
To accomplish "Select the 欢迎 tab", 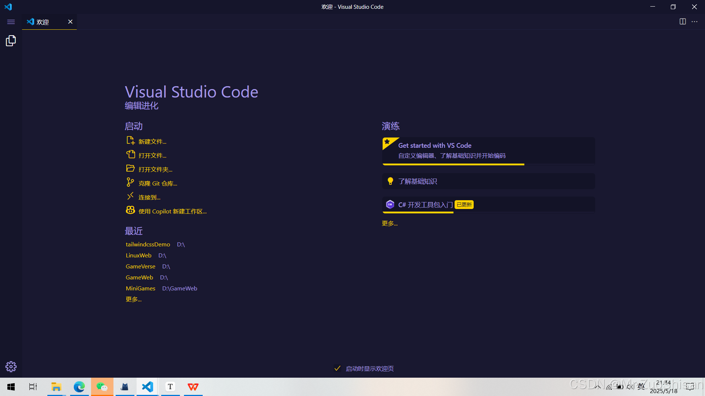I will (43, 22).
